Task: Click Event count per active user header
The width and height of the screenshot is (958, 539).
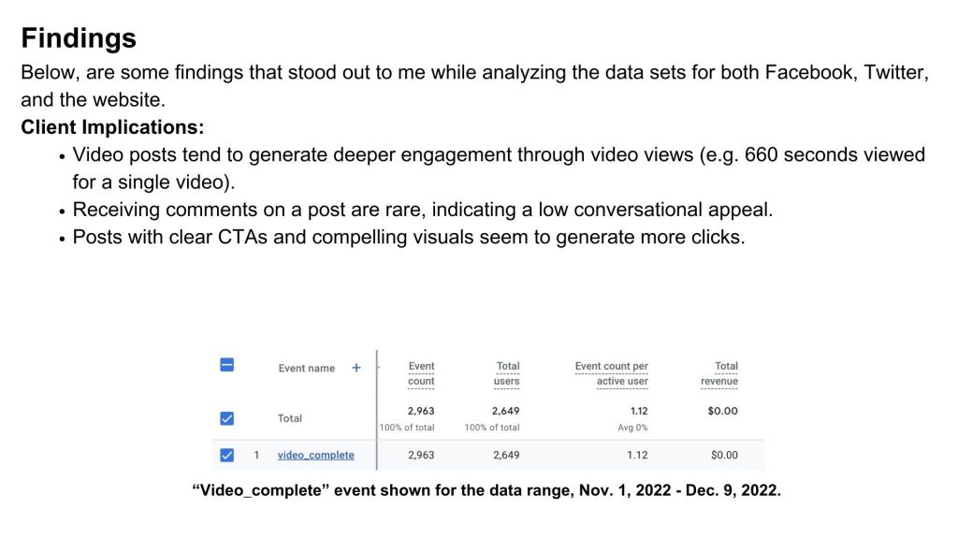Action: click(611, 373)
